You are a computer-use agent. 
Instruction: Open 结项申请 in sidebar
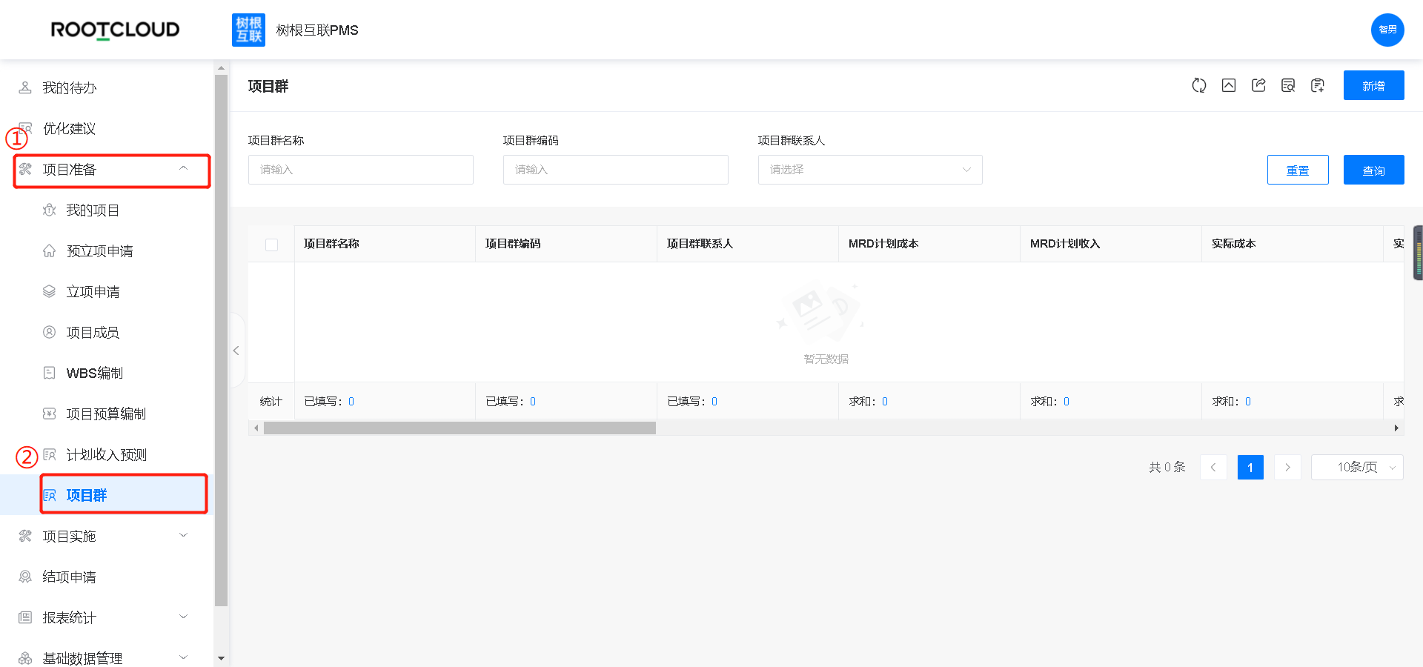[107, 577]
